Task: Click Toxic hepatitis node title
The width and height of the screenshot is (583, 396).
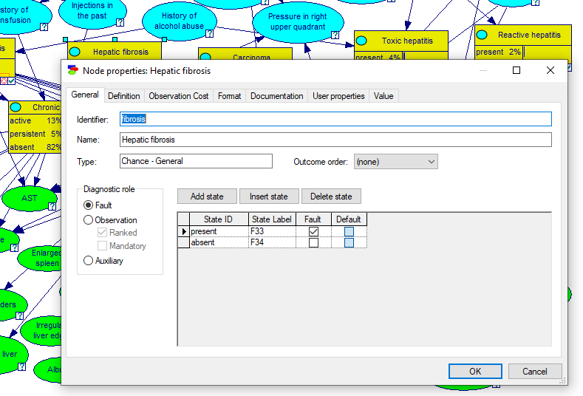Action: coord(407,41)
